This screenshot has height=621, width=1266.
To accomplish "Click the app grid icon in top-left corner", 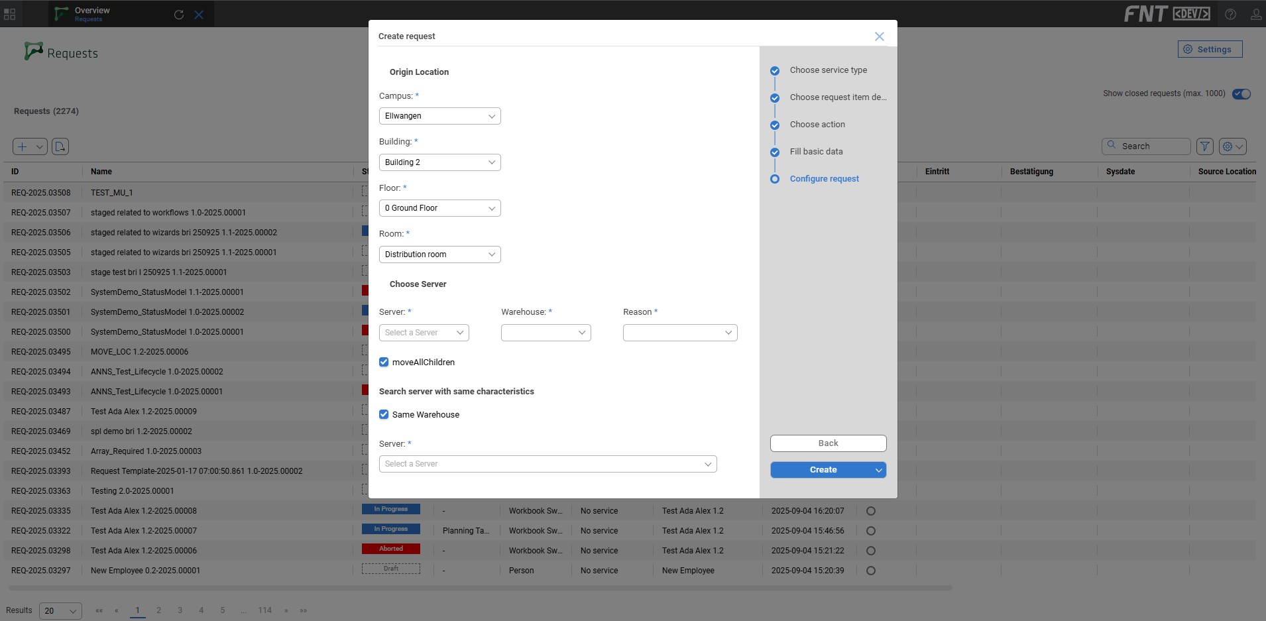I will [9, 14].
